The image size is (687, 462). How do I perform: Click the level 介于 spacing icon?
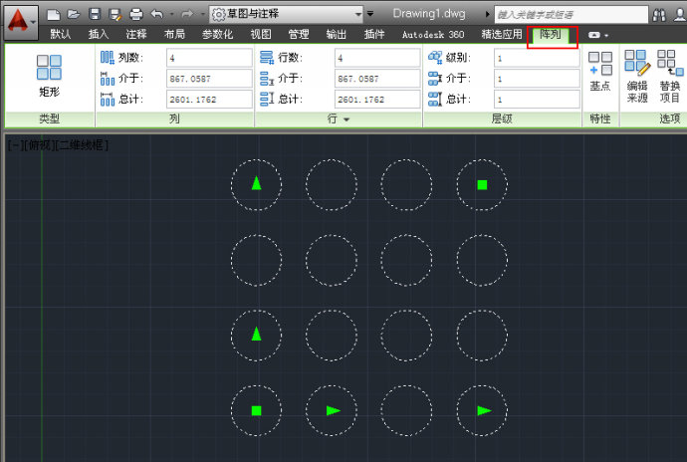(435, 79)
